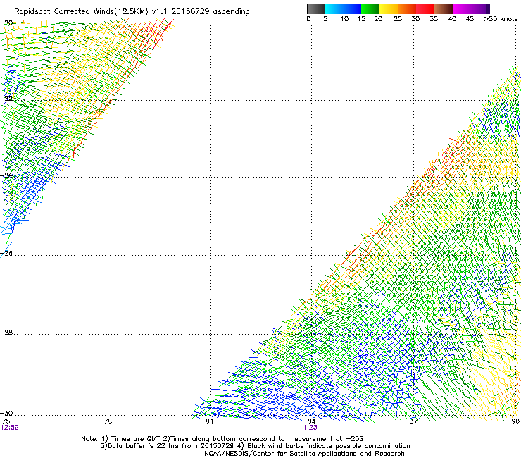Click the '-20' latitude axis label
This screenshot has height=458, width=521.
(7, 23)
